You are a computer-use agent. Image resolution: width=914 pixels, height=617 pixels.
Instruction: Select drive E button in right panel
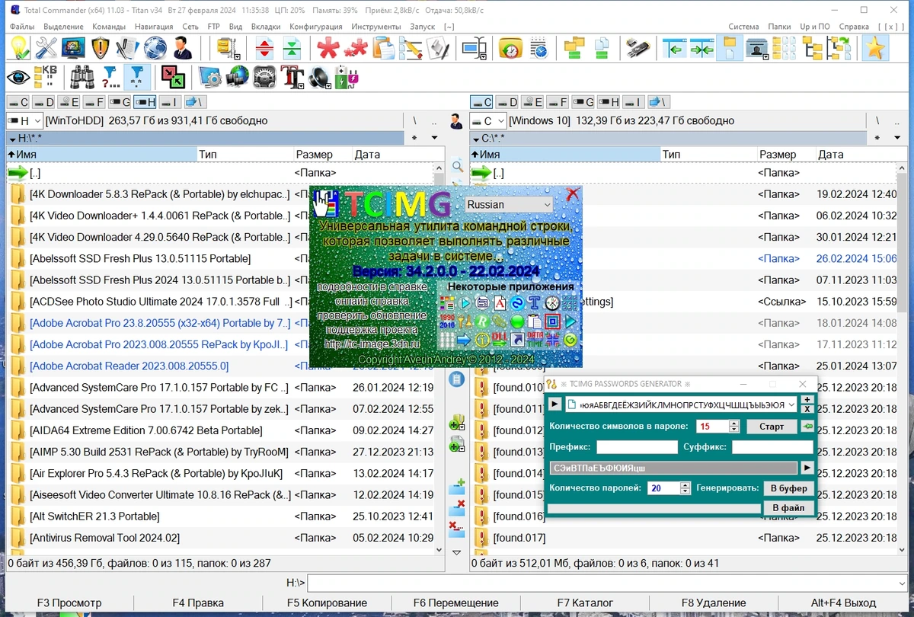pyautogui.click(x=532, y=102)
